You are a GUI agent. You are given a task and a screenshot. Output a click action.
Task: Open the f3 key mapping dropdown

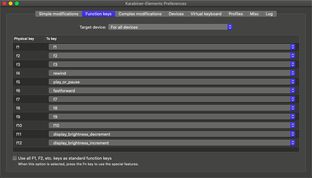point(172,64)
